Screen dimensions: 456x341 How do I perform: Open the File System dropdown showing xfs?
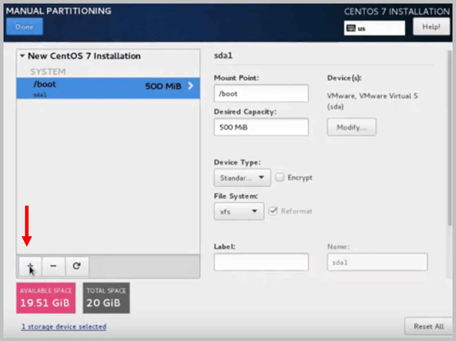[239, 211]
